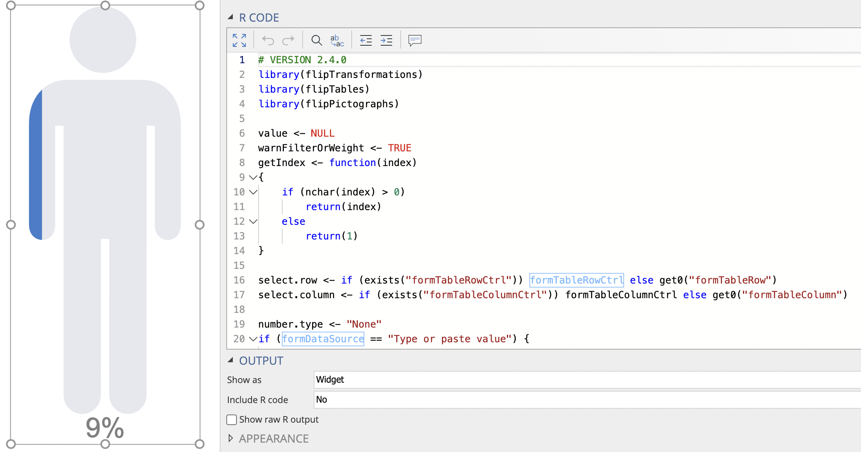Image resolution: width=861 pixels, height=452 pixels.
Task: Collapse the function body at line 9
Action: click(253, 177)
